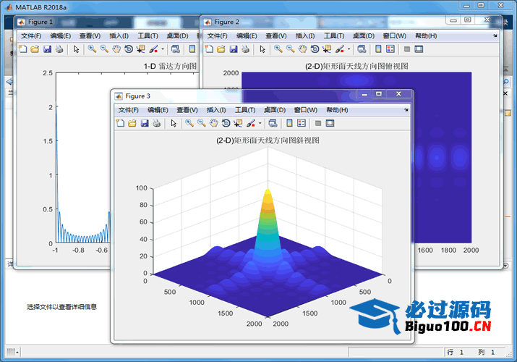The height and width of the screenshot is (362, 517).
Task: Hide plot tools in Figure 3 toolbar
Action: click(x=318, y=123)
